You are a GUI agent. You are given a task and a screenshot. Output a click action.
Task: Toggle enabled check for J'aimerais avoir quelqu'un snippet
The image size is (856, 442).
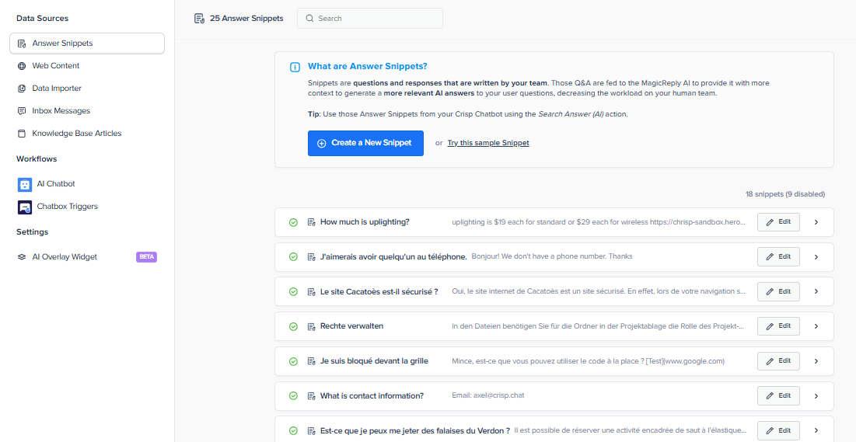coord(293,257)
